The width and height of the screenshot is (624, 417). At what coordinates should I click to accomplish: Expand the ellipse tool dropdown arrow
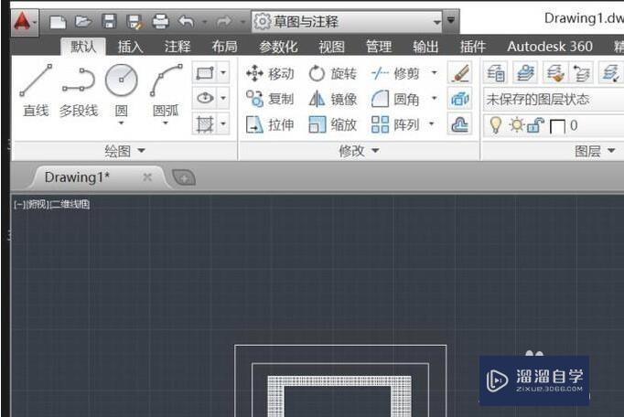[223, 98]
